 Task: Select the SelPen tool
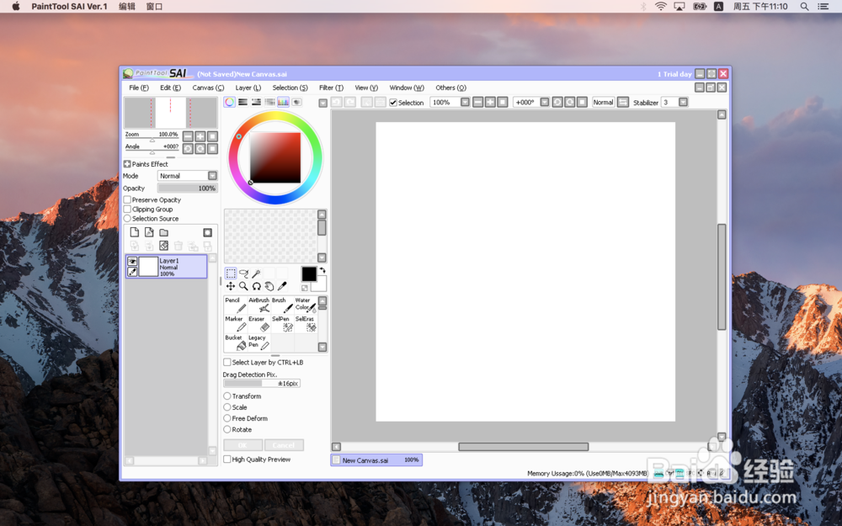pyautogui.click(x=282, y=324)
